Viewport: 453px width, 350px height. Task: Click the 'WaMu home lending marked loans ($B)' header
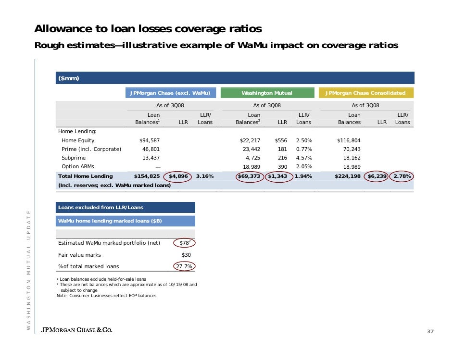126,221
